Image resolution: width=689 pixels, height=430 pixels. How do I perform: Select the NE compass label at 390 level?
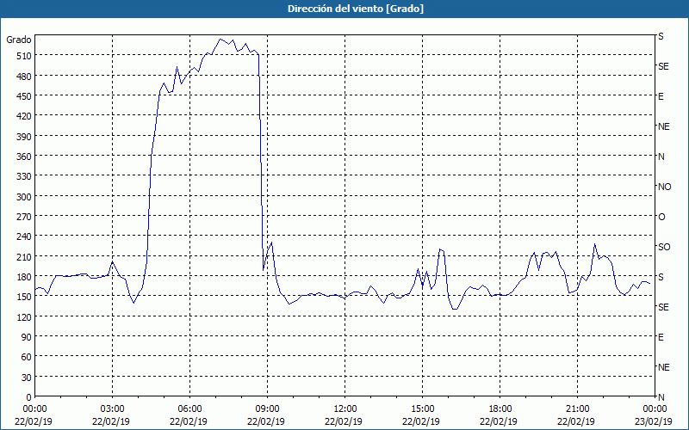click(663, 126)
